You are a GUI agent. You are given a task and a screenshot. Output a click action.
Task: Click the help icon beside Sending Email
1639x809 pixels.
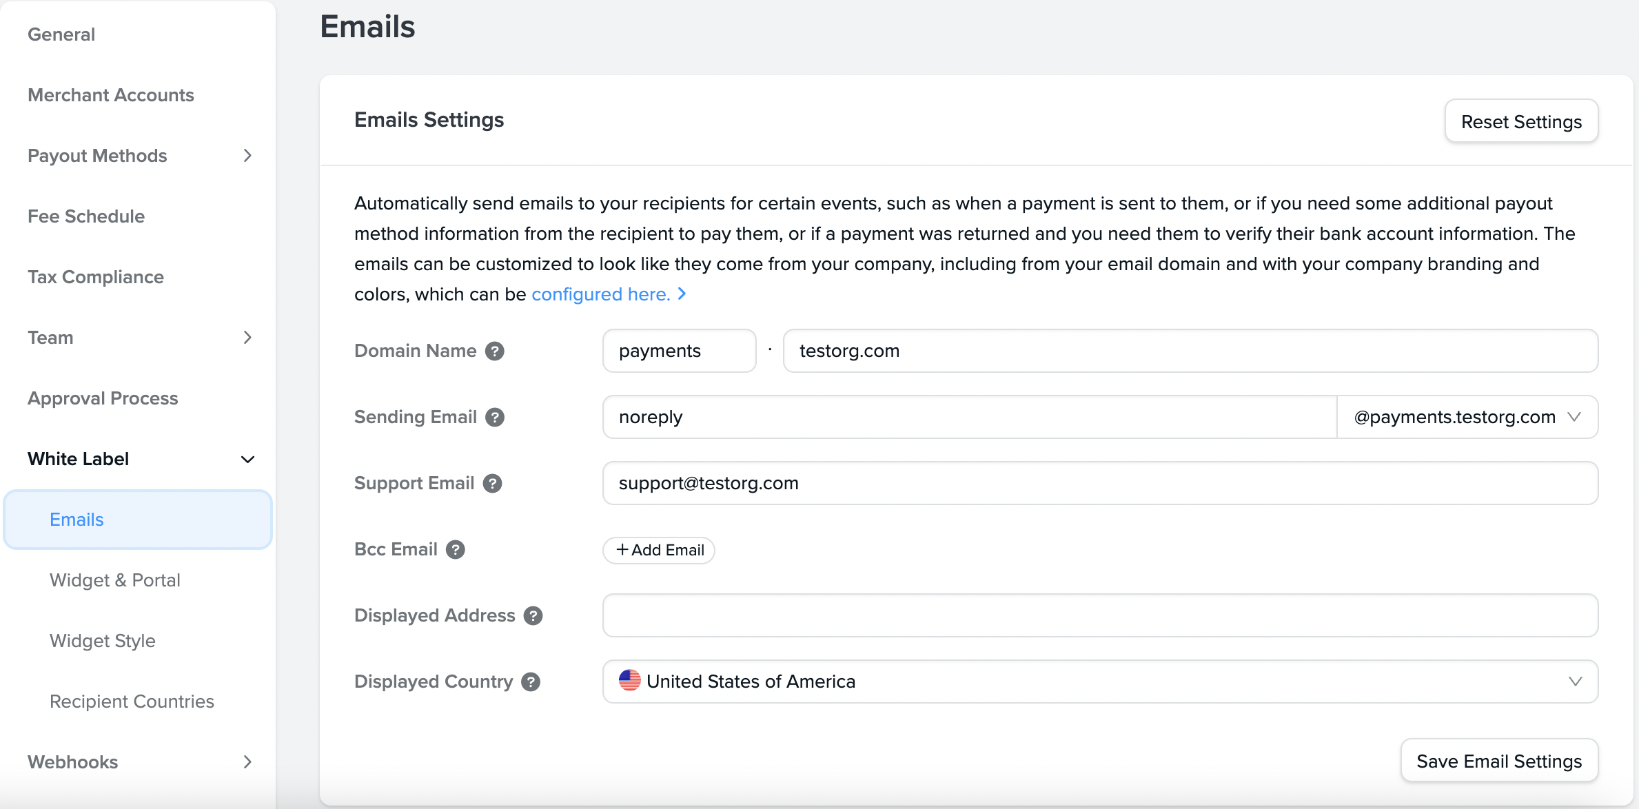click(495, 417)
